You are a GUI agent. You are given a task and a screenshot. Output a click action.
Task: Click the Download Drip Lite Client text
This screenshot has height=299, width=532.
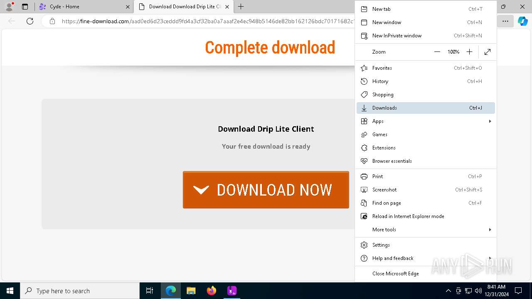coord(266,129)
